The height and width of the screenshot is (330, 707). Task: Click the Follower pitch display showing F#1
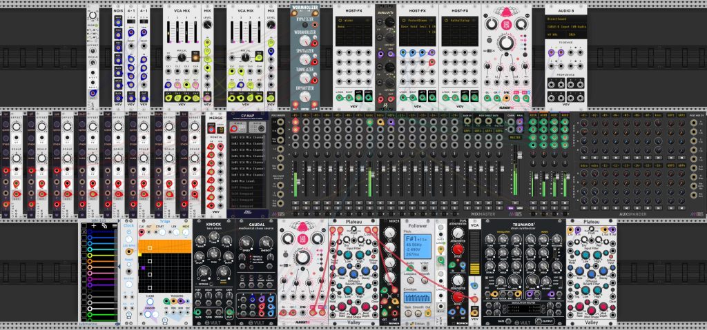[417, 246]
